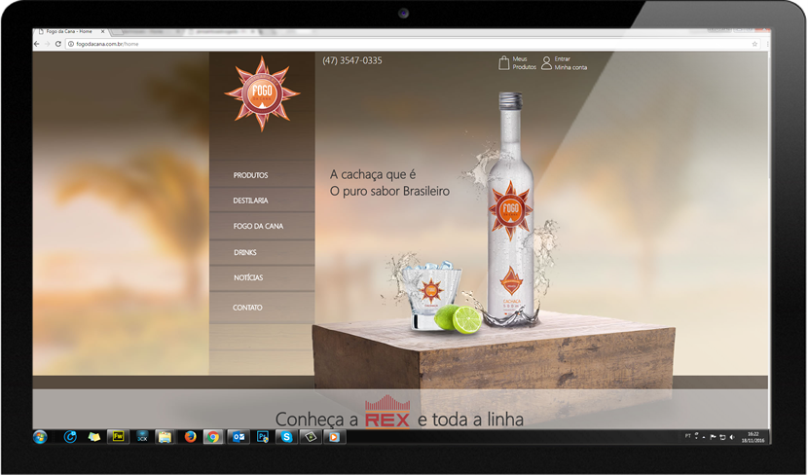
Task: Select the Fogo da Cana - Home tab
Action: click(x=69, y=31)
